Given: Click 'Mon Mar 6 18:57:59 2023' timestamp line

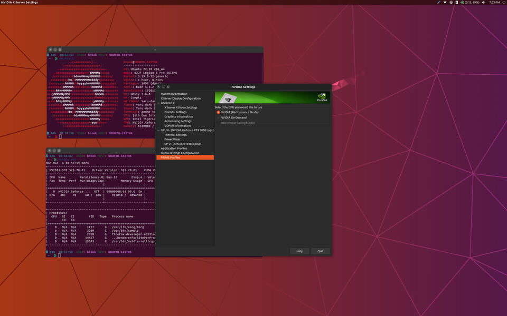Looking at the screenshot, I should click(x=67, y=163).
